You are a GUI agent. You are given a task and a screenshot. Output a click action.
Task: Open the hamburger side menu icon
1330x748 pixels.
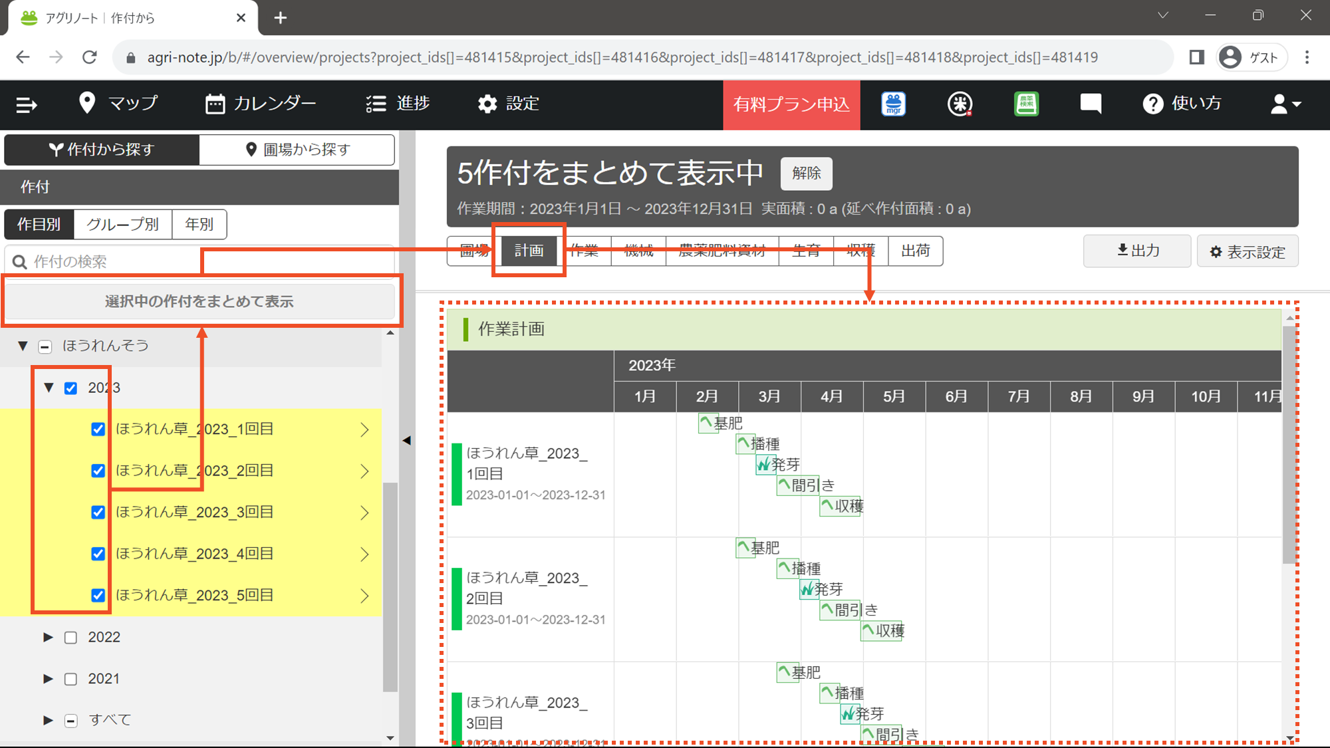tap(27, 104)
